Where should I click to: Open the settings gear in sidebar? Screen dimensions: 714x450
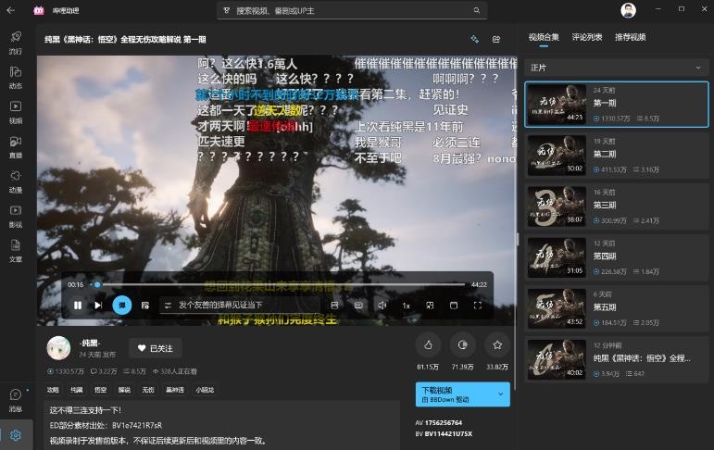tap(16, 435)
